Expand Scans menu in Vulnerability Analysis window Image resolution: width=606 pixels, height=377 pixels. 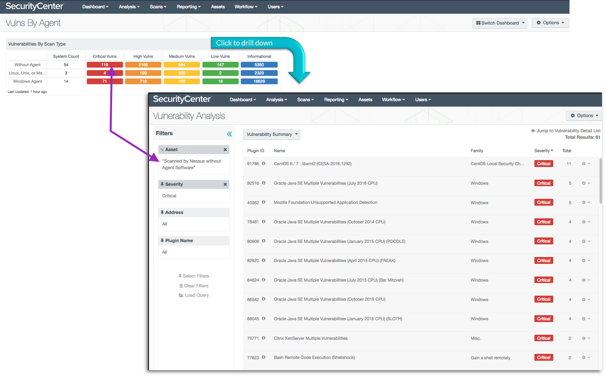coord(305,100)
